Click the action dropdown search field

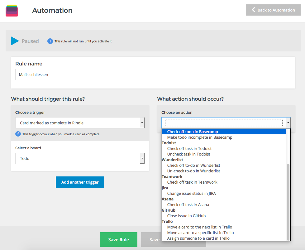[224, 123]
